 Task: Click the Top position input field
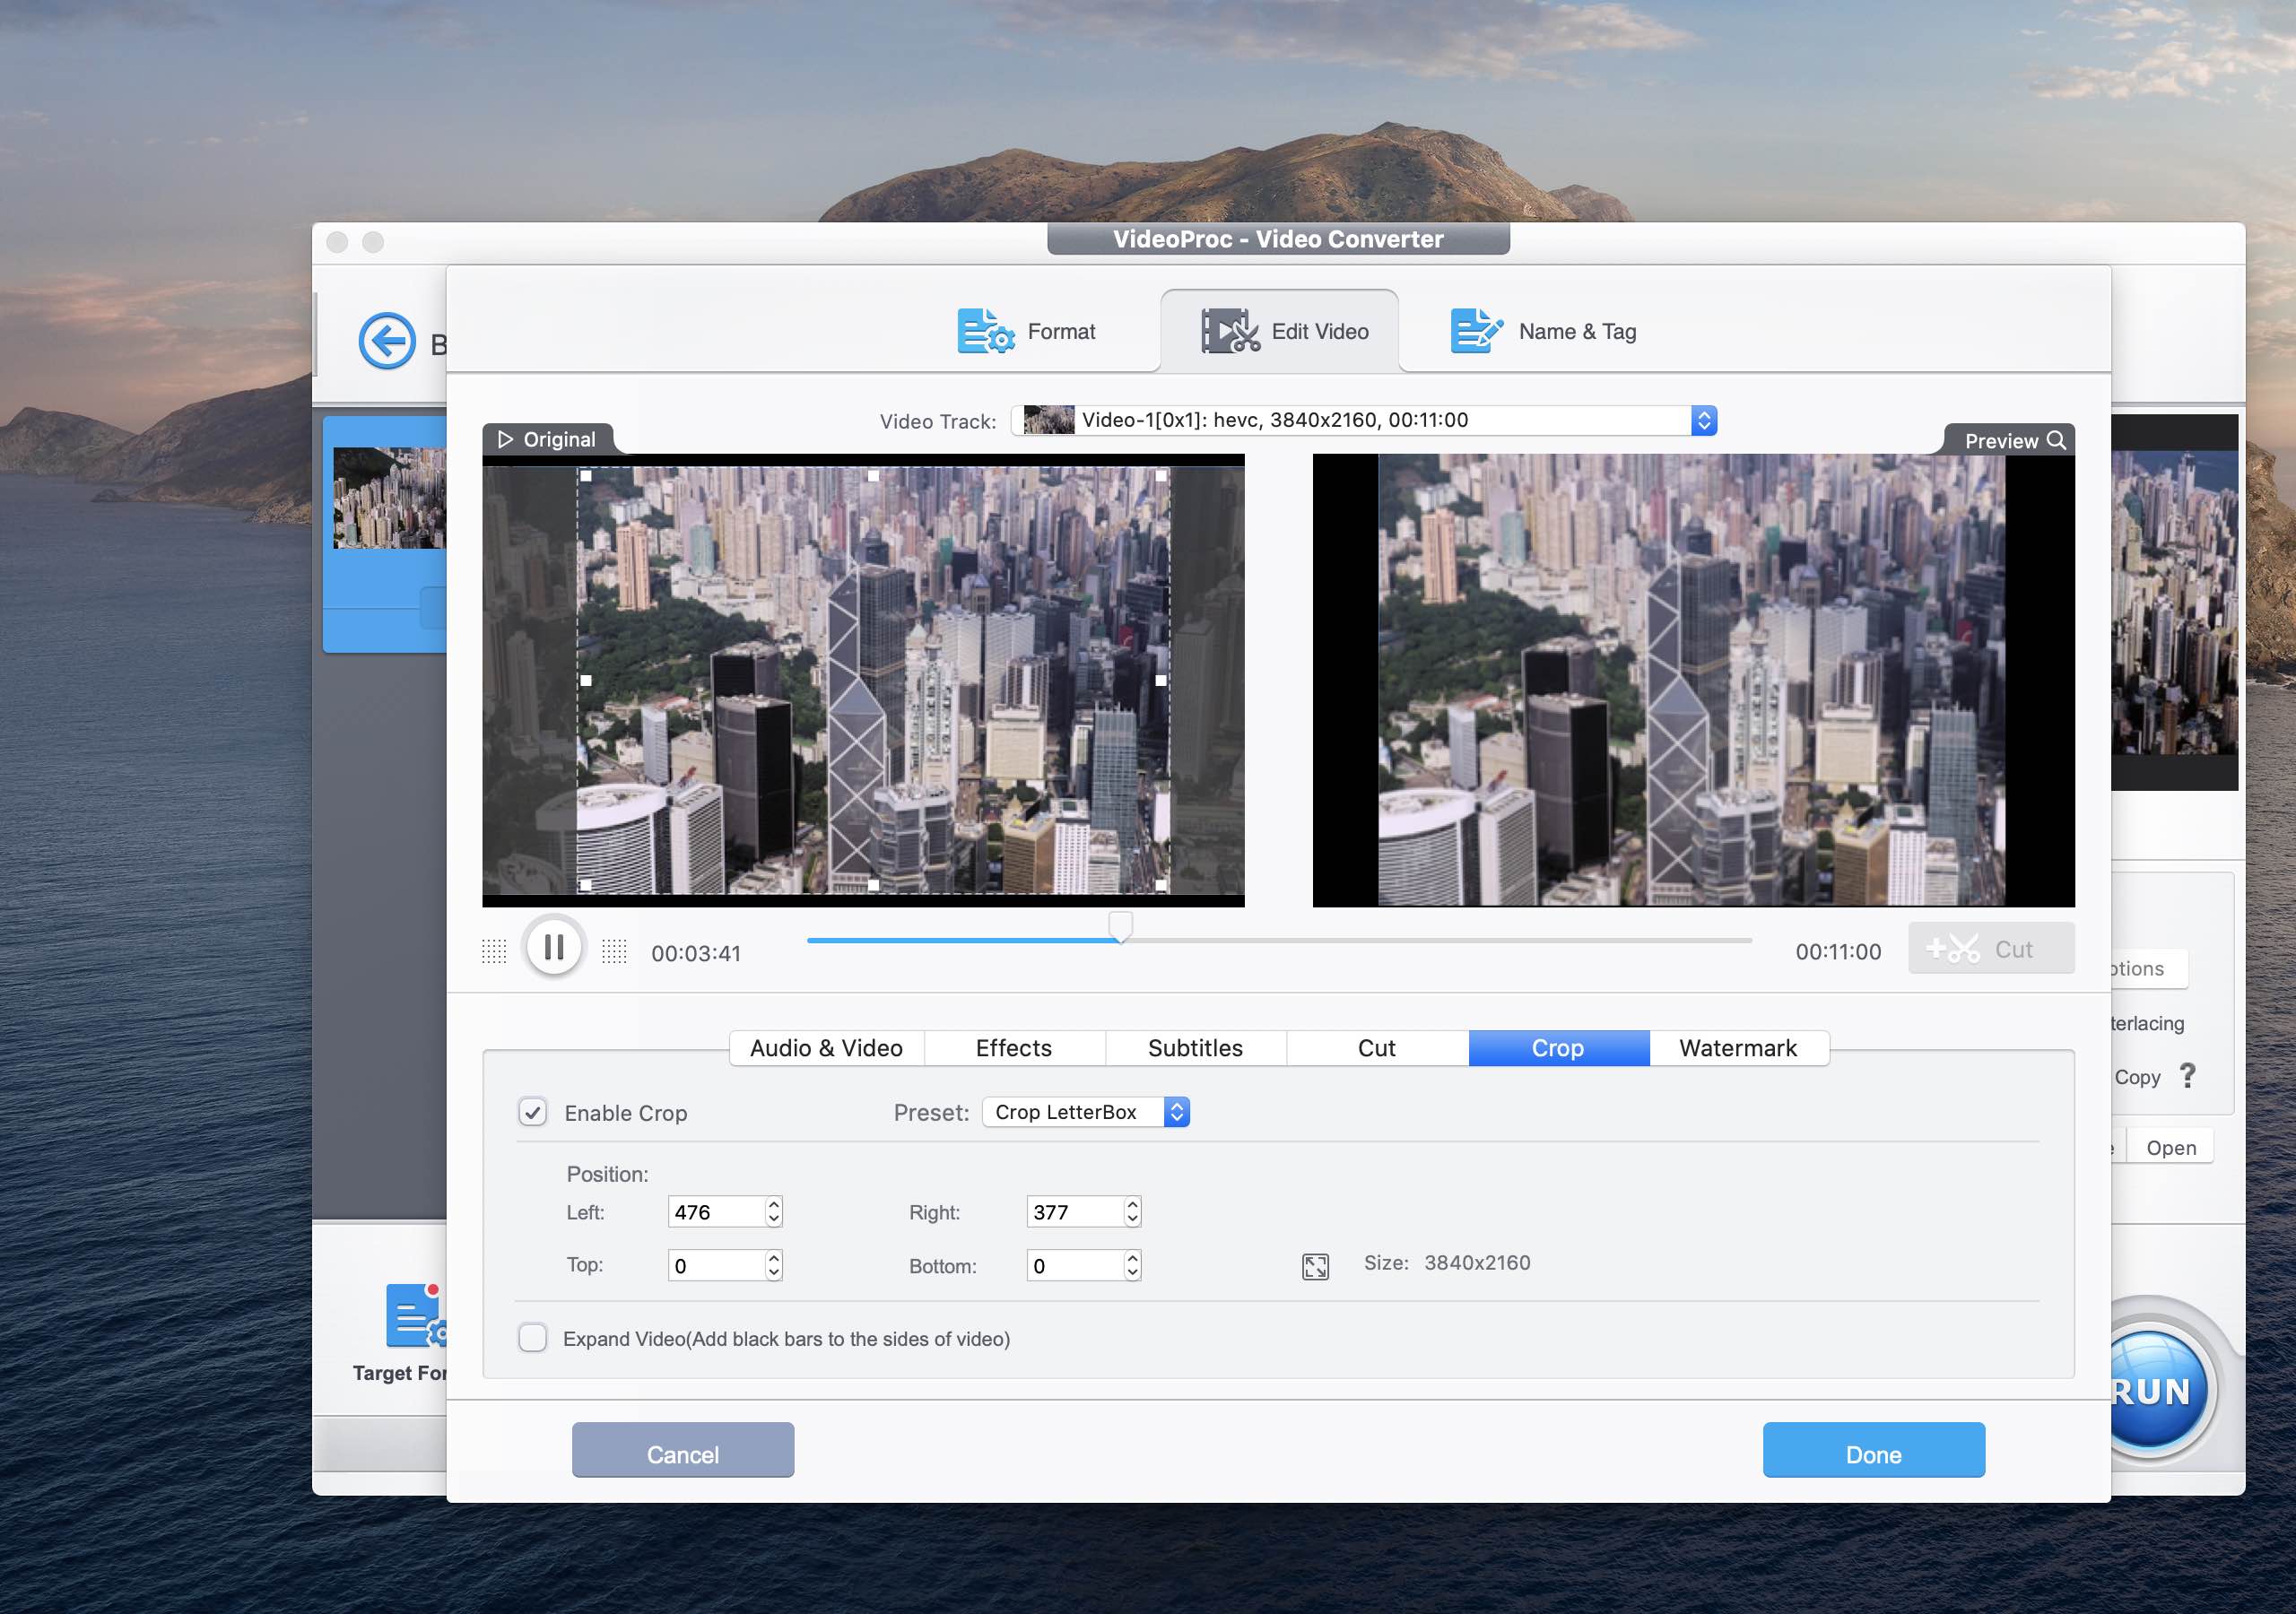[x=716, y=1266]
